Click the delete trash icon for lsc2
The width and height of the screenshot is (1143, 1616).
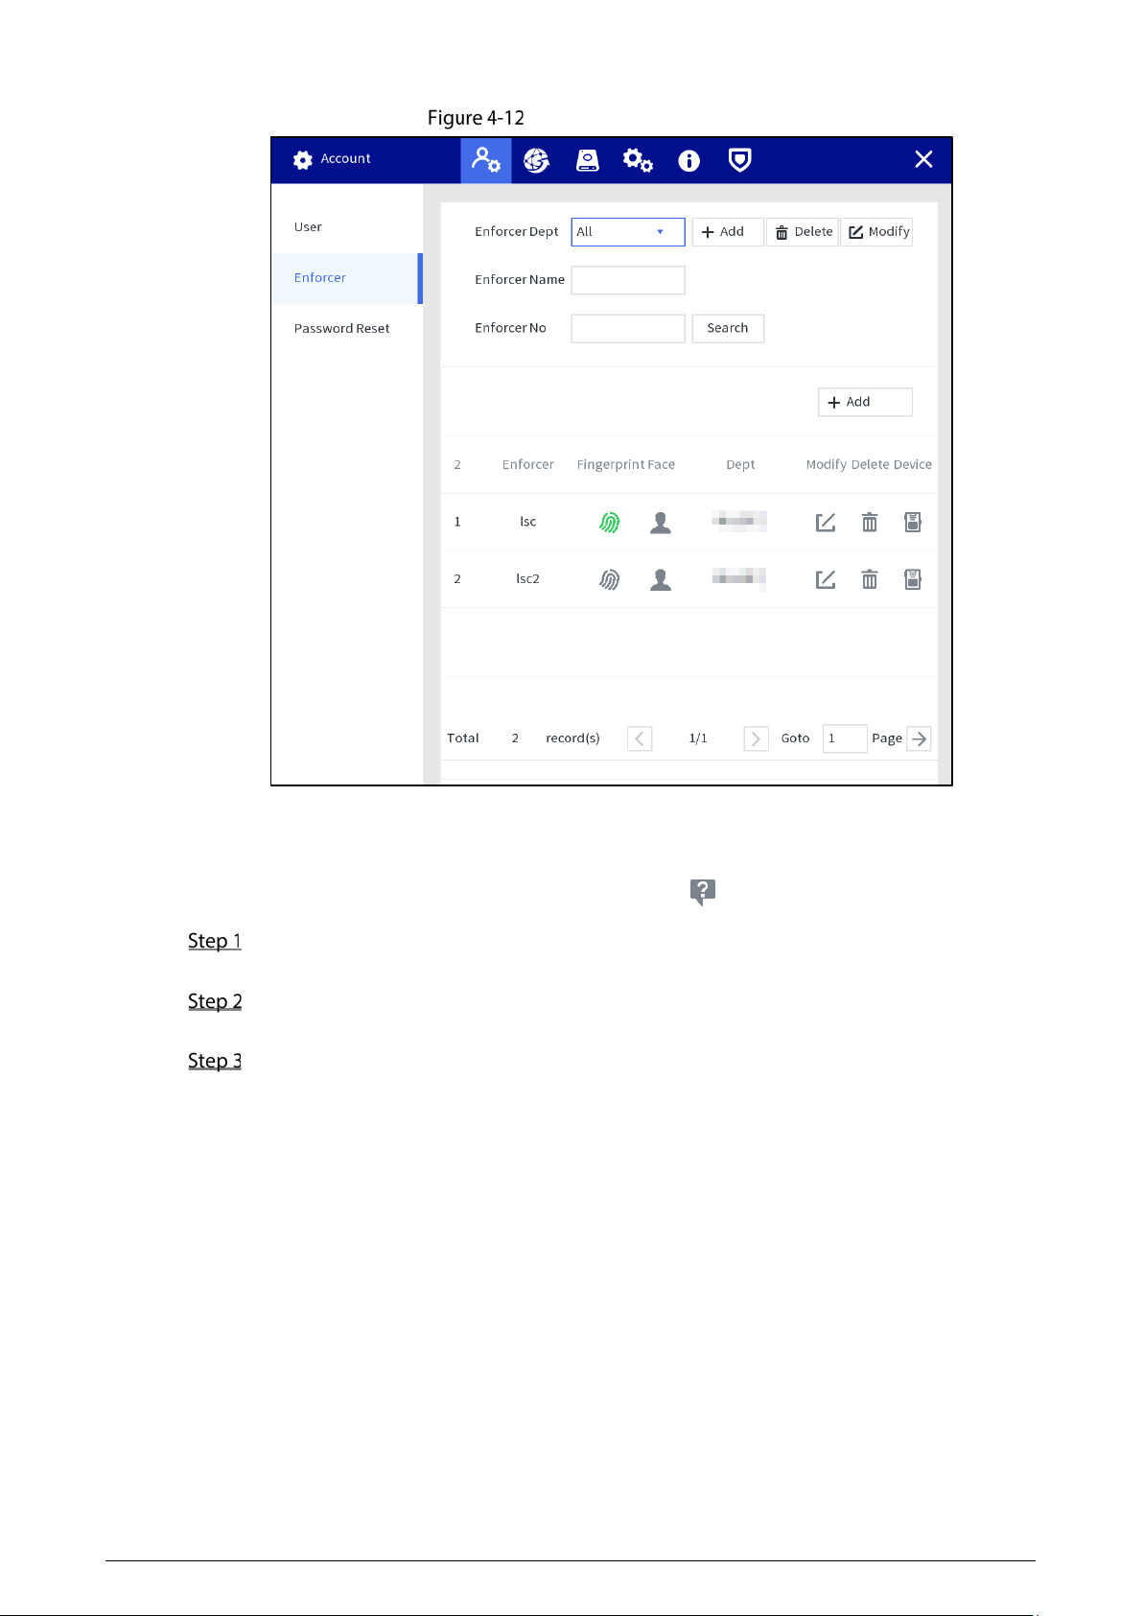tap(870, 579)
